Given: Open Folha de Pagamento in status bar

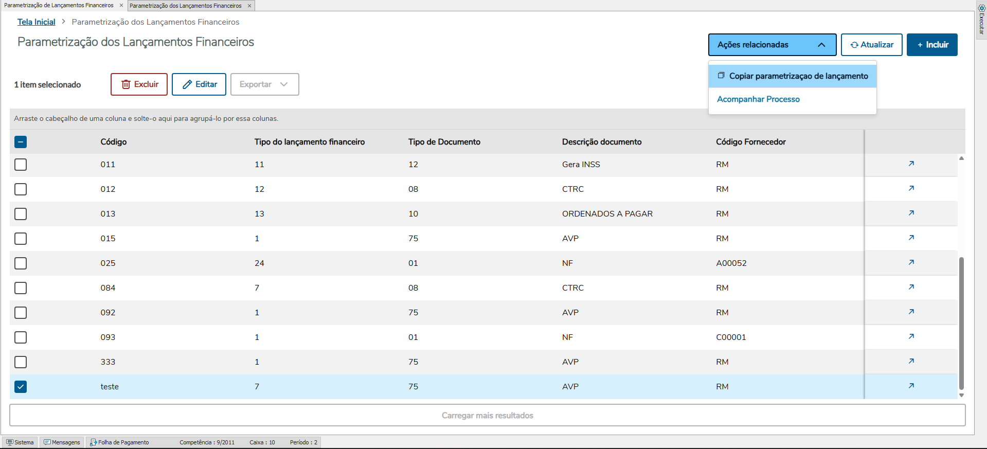Looking at the screenshot, I should (x=119, y=442).
